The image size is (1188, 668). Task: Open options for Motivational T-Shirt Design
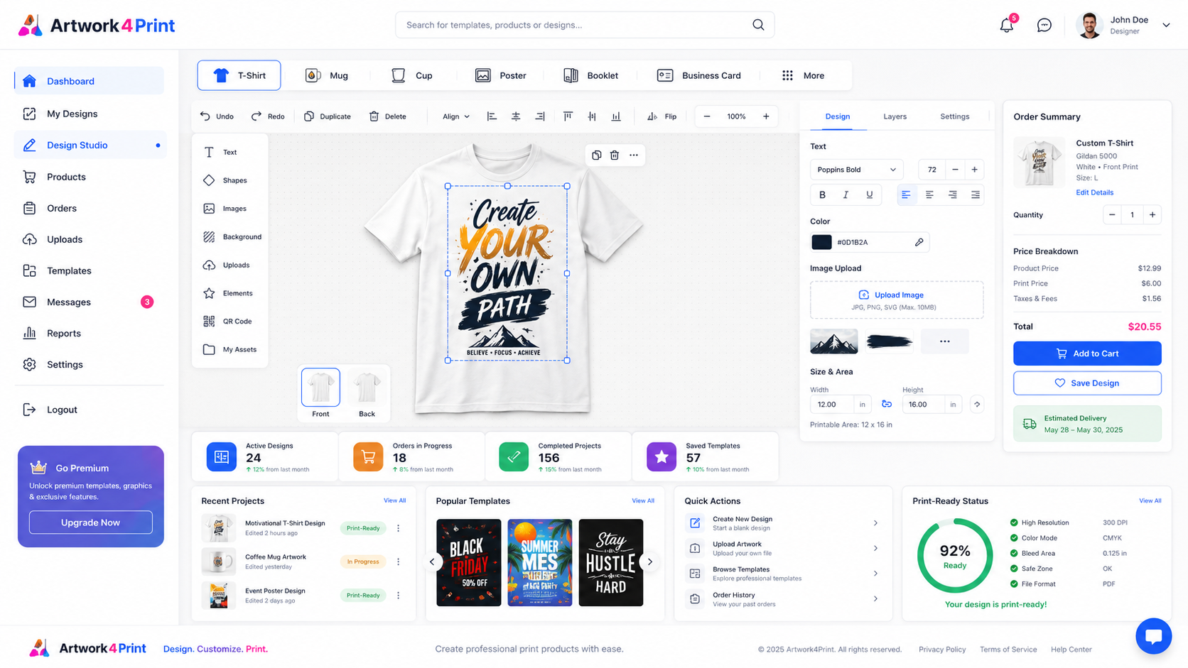click(x=399, y=528)
